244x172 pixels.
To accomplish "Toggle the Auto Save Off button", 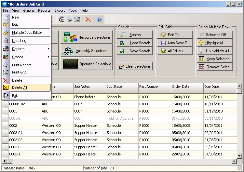I will point(173,43).
